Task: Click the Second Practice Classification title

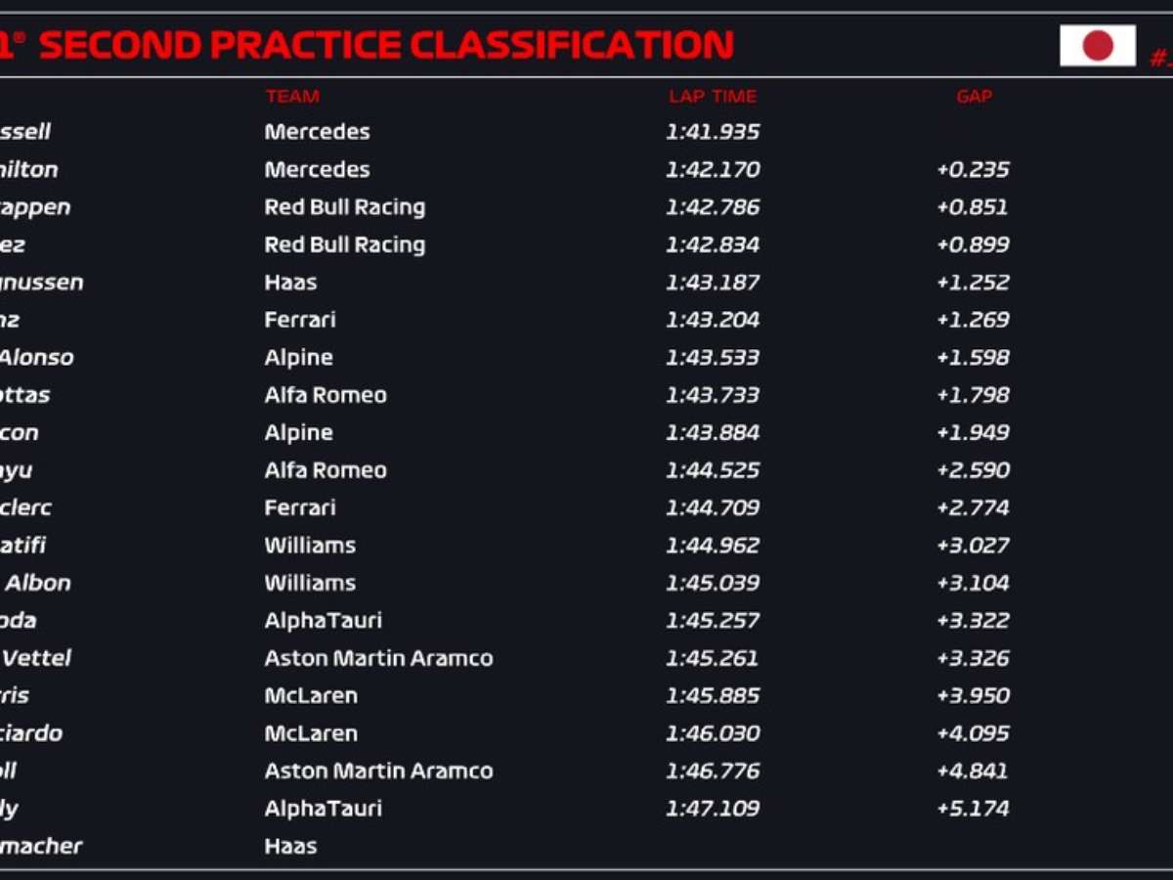Action: pyautogui.click(x=386, y=45)
